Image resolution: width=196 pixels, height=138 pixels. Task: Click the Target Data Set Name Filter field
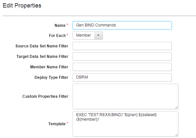click(122, 57)
